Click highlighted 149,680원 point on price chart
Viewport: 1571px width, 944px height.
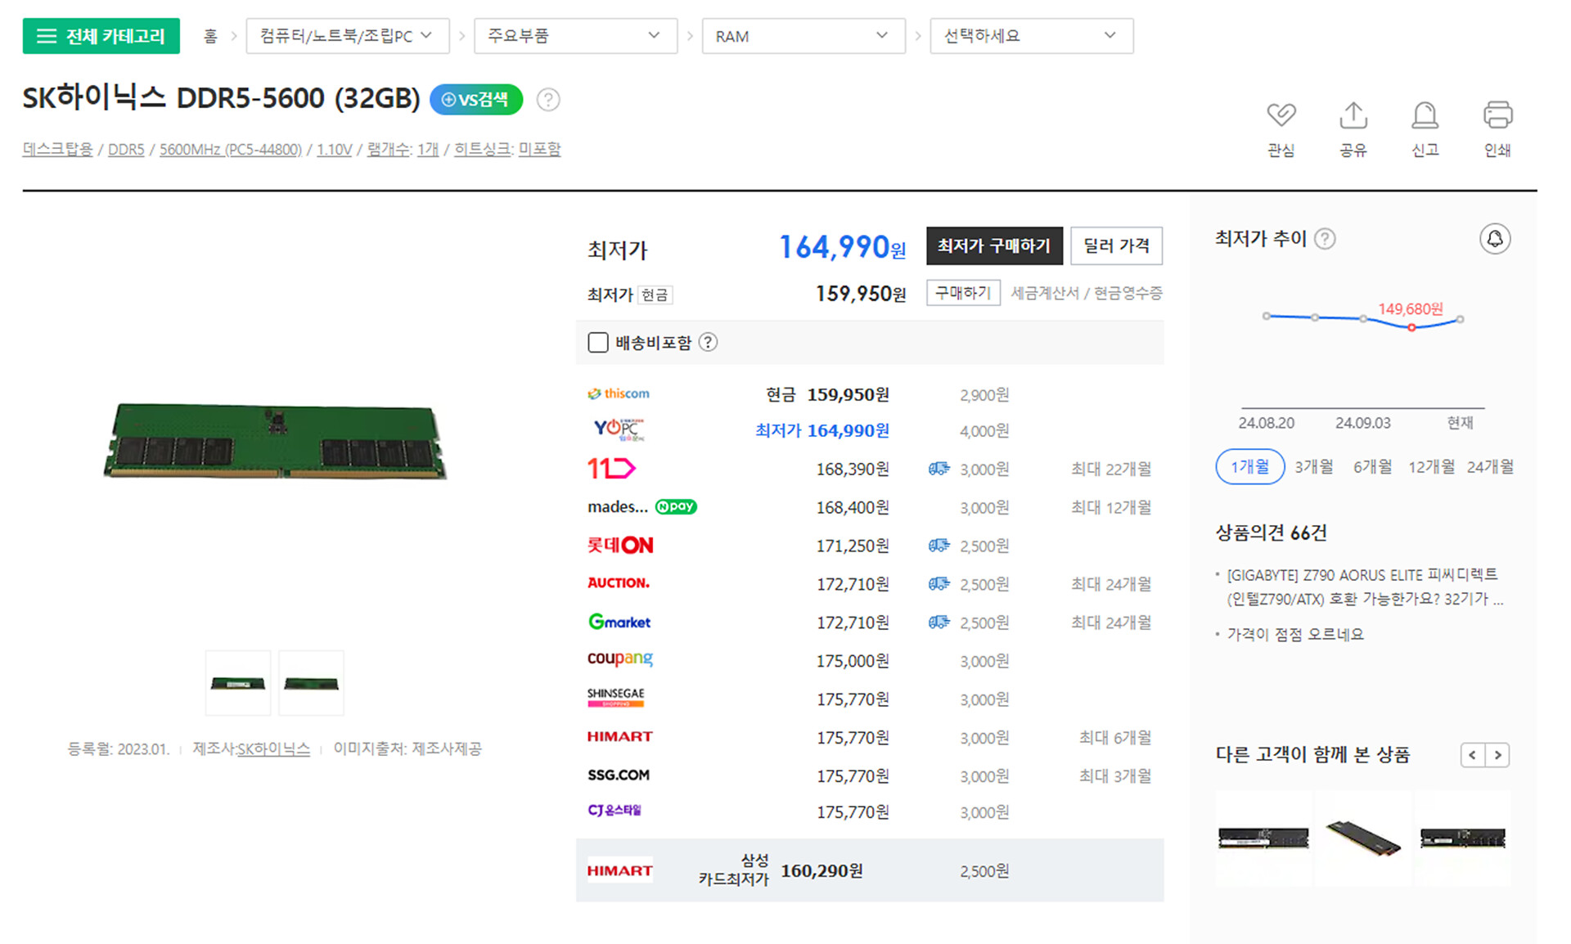pos(1411,327)
